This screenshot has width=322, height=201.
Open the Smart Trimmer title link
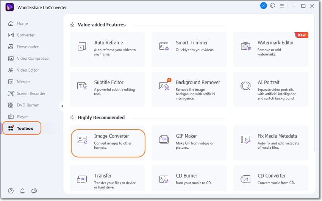(x=192, y=43)
